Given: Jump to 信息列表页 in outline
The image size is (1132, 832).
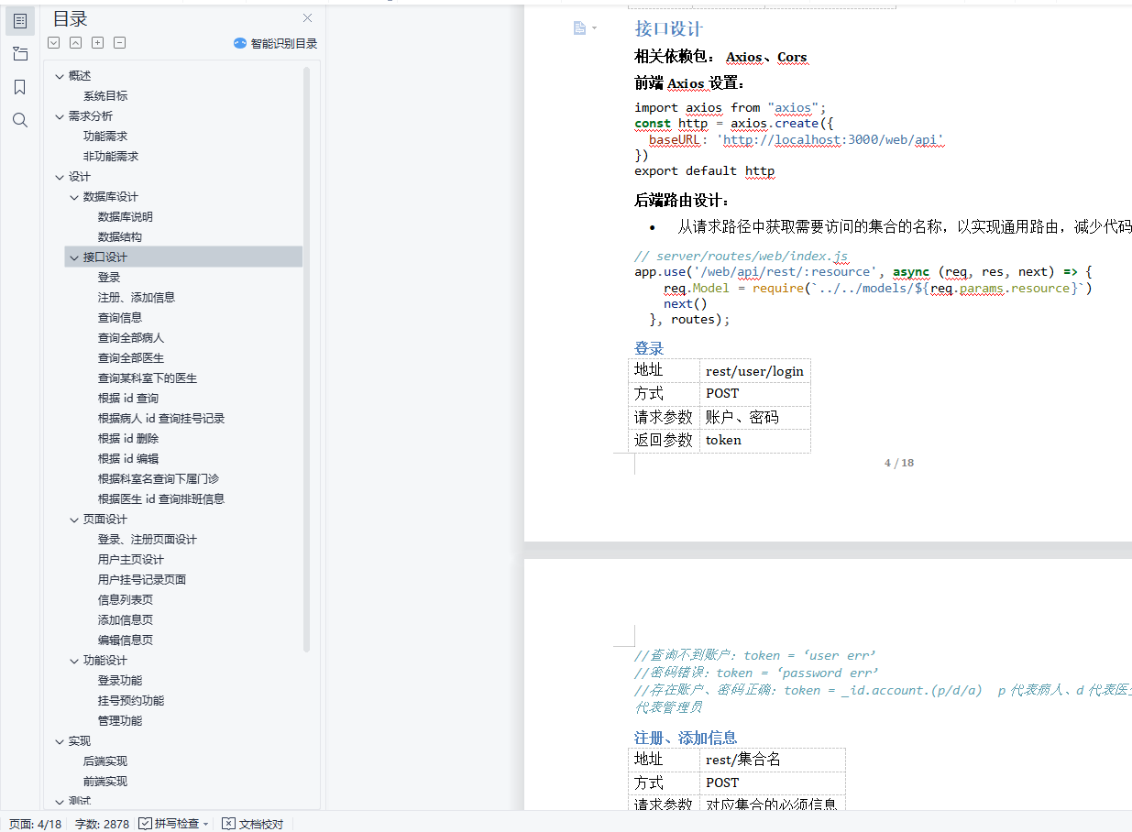Looking at the screenshot, I should (126, 600).
